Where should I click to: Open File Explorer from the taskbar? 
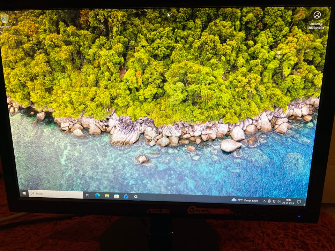107,196
